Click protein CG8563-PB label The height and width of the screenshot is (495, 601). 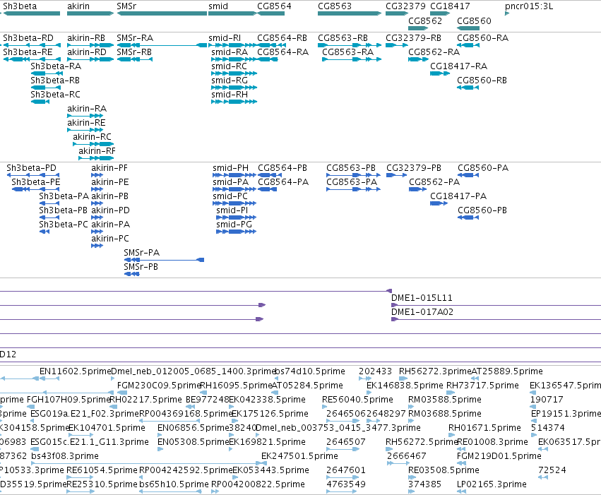(351, 168)
